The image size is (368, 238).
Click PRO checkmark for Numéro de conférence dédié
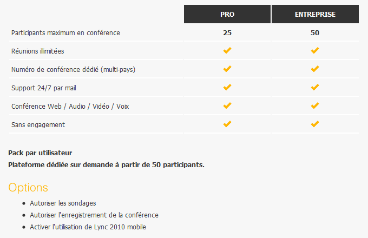pos(227,69)
